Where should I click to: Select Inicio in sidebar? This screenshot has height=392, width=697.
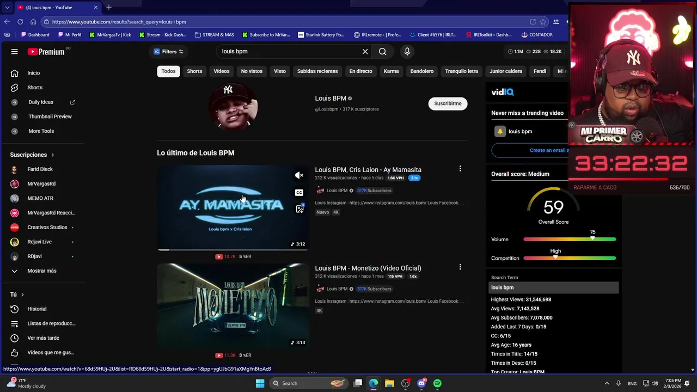pos(34,73)
